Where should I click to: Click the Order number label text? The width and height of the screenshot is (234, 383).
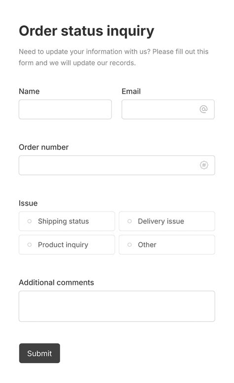point(43,147)
